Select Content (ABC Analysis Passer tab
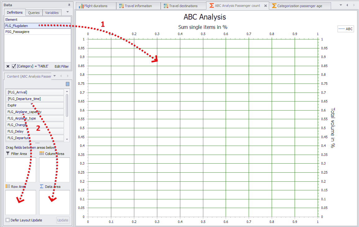 click(x=29, y=76)
